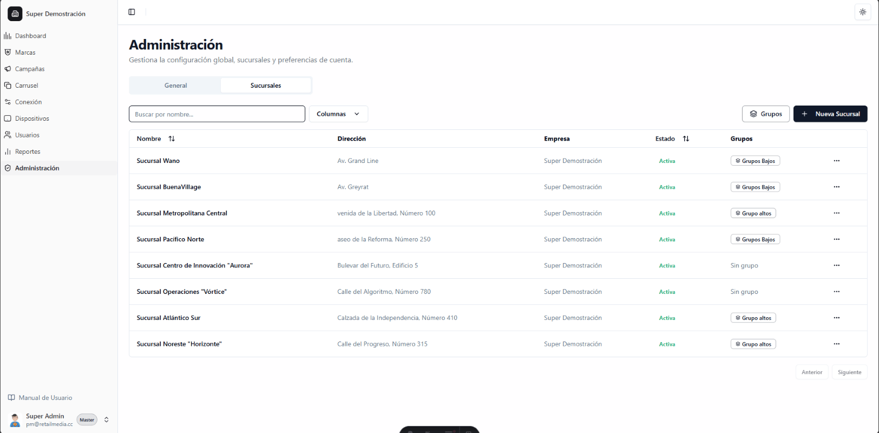Open Dashboard from the sidebar

30,36
